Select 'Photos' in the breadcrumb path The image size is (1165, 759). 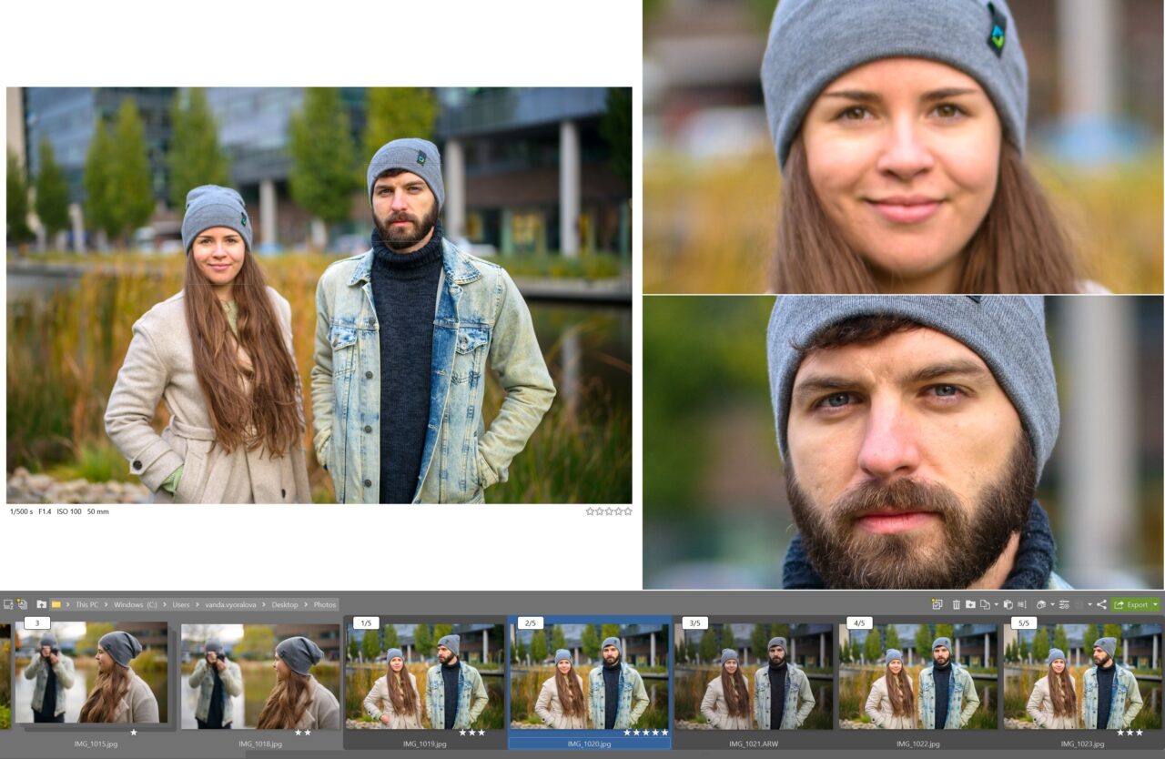(325, 604)
